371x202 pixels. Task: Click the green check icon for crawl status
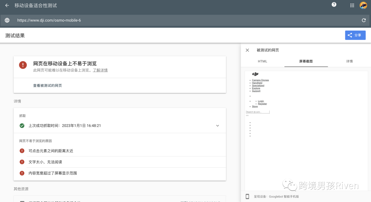tap(22, 126)
